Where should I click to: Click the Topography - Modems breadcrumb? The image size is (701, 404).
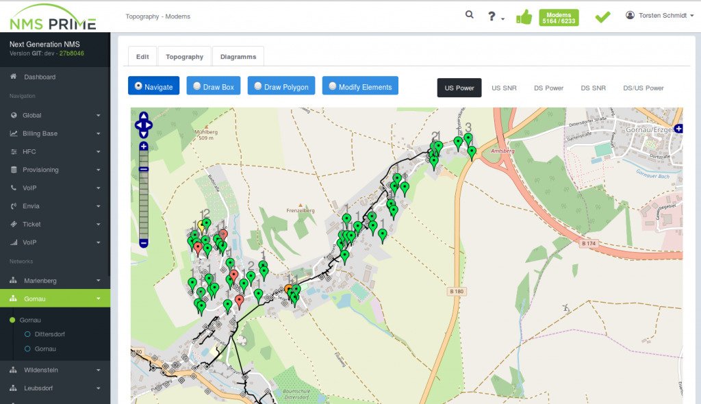coord(158,16)
